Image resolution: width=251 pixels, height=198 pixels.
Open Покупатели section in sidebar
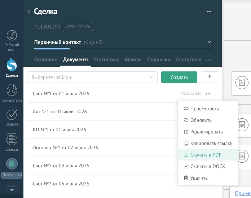[12, 93]
